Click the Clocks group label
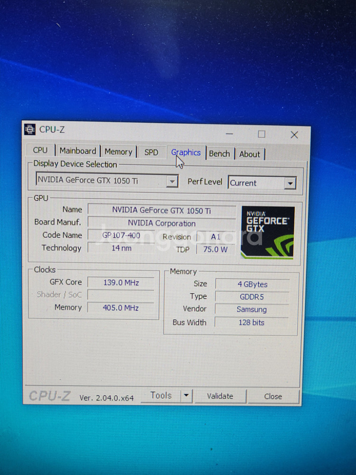The height and width of the screenshot is (475, 356). pyautogui.click(x=45, y=270)
